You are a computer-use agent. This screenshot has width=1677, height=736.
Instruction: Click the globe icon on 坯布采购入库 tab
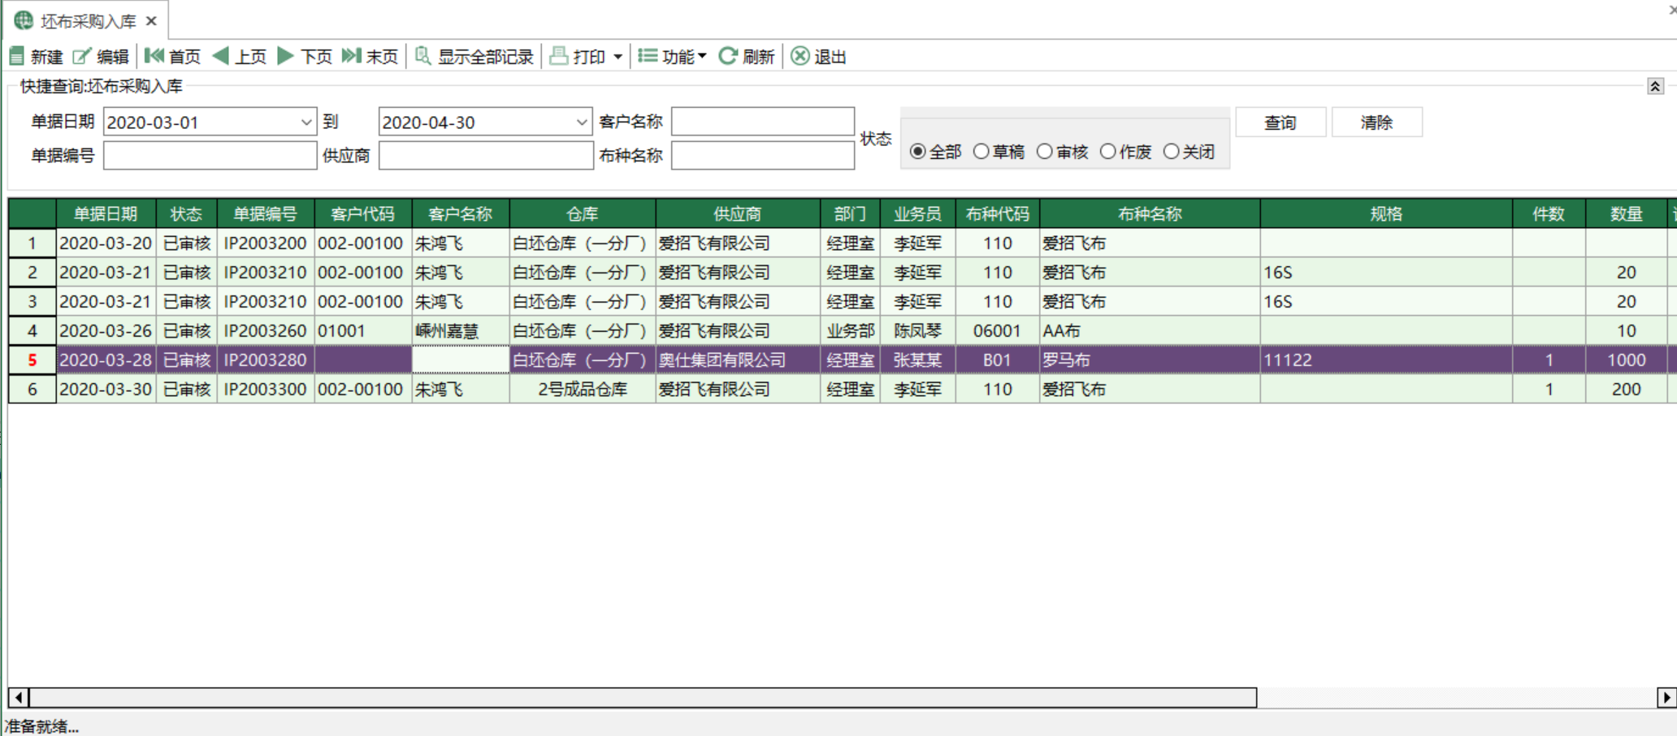point(24,20)
